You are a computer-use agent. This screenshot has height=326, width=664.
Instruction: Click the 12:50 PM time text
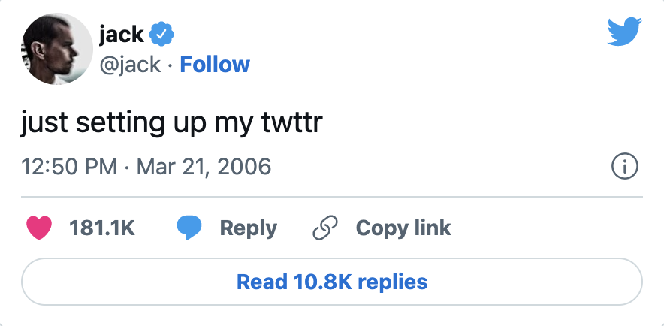pyautogui.click(x=69, y=166)
